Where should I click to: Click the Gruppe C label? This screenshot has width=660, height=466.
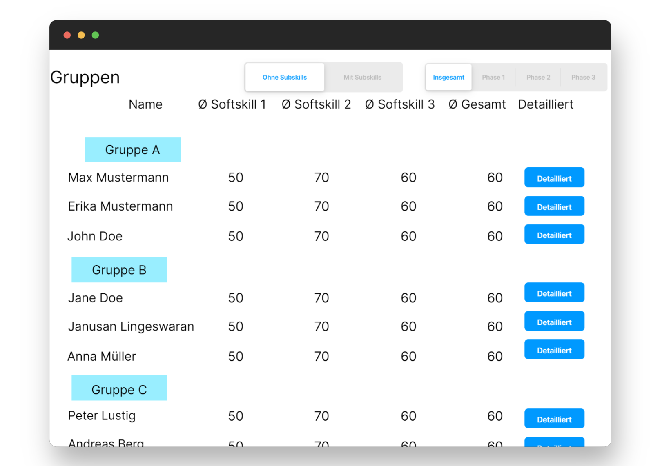[119, 388]
